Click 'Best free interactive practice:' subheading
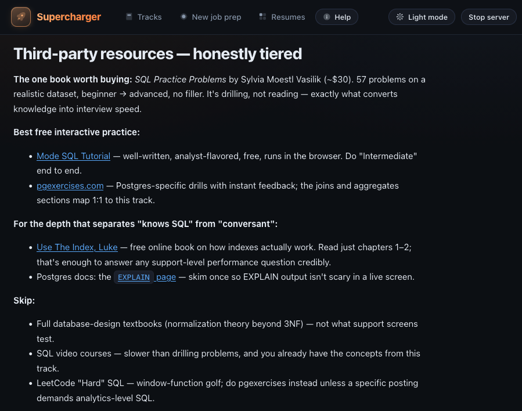 point(77,132)
